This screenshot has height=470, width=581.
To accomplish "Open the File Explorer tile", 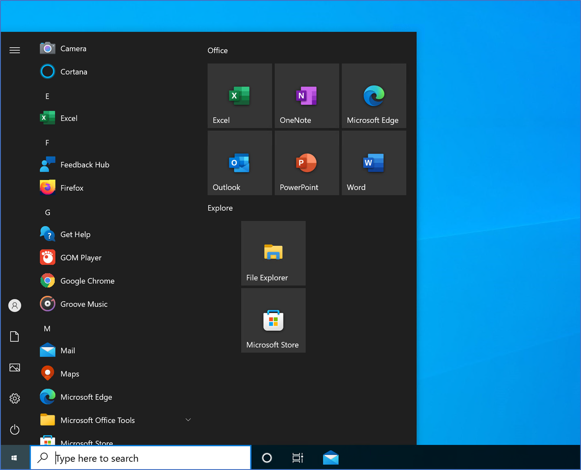I will pos(273,253).
